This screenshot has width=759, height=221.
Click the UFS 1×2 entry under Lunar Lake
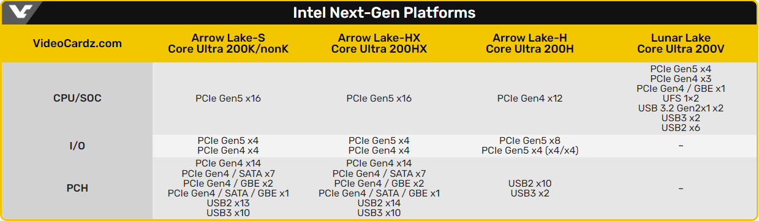681,99
